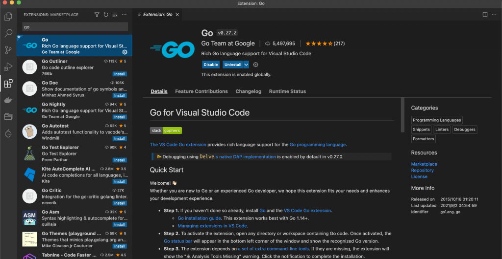Viewport: 502px width, 259px height.
Task: Refresh the extensions marketplace list
Action: (x=106, y=15)
